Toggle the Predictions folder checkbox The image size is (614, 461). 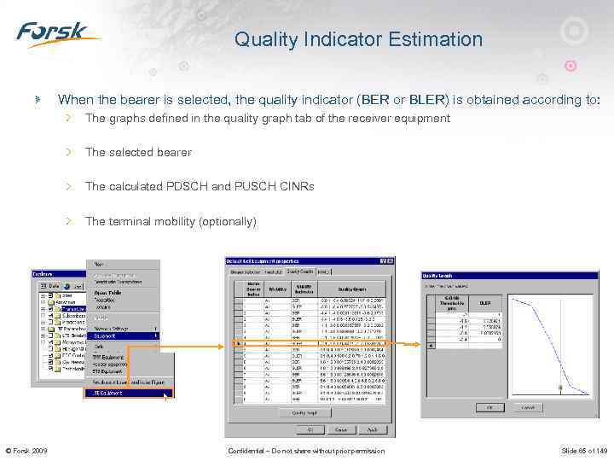pyautogui.click(x=50, y=322)
